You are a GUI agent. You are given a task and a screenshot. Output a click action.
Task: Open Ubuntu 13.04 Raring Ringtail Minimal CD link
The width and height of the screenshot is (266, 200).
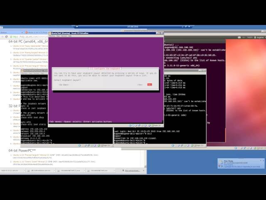click(30, 52)
